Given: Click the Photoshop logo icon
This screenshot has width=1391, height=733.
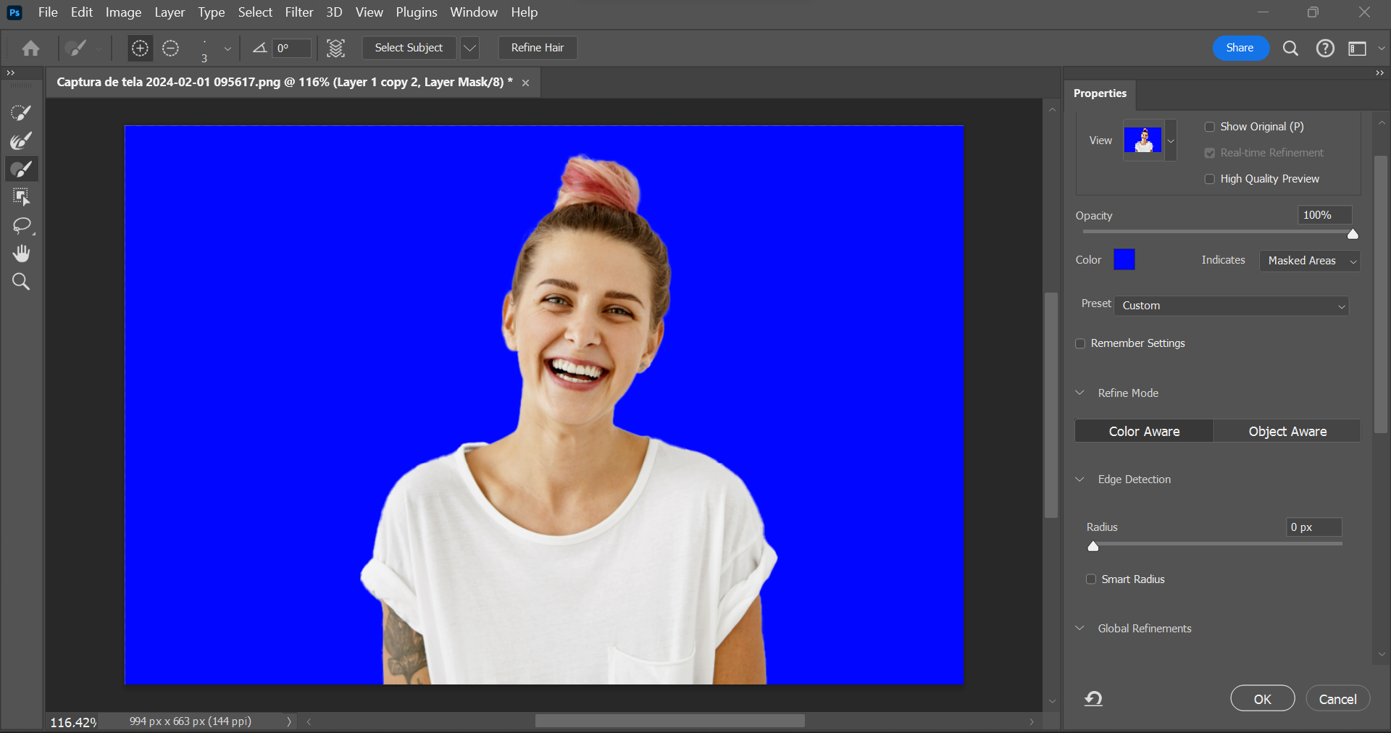Looking at the screenshot, I should 14,12.
